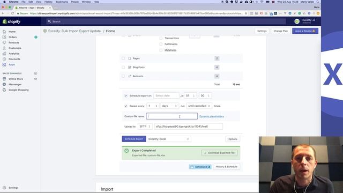Open Products tag icon in sidebar
343x193 pixels.
point(4,43)
